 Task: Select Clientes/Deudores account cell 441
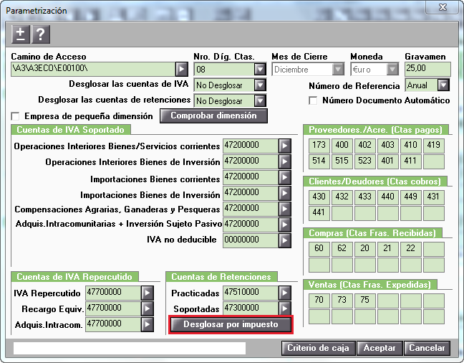[319, 213]
